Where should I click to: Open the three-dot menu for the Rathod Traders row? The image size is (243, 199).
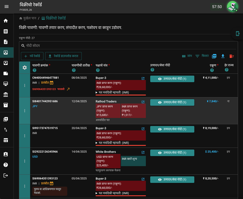[25, 111]
